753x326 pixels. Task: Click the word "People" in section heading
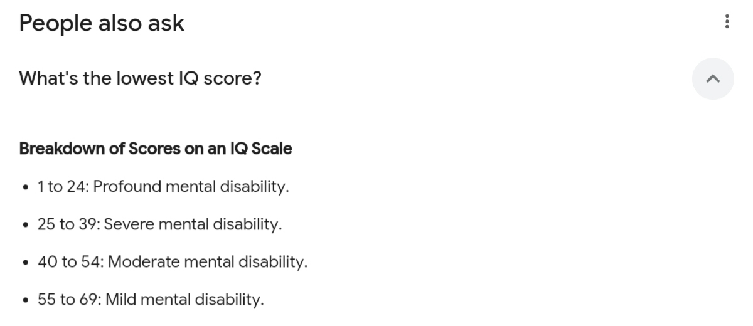click(x=52, y=23)
